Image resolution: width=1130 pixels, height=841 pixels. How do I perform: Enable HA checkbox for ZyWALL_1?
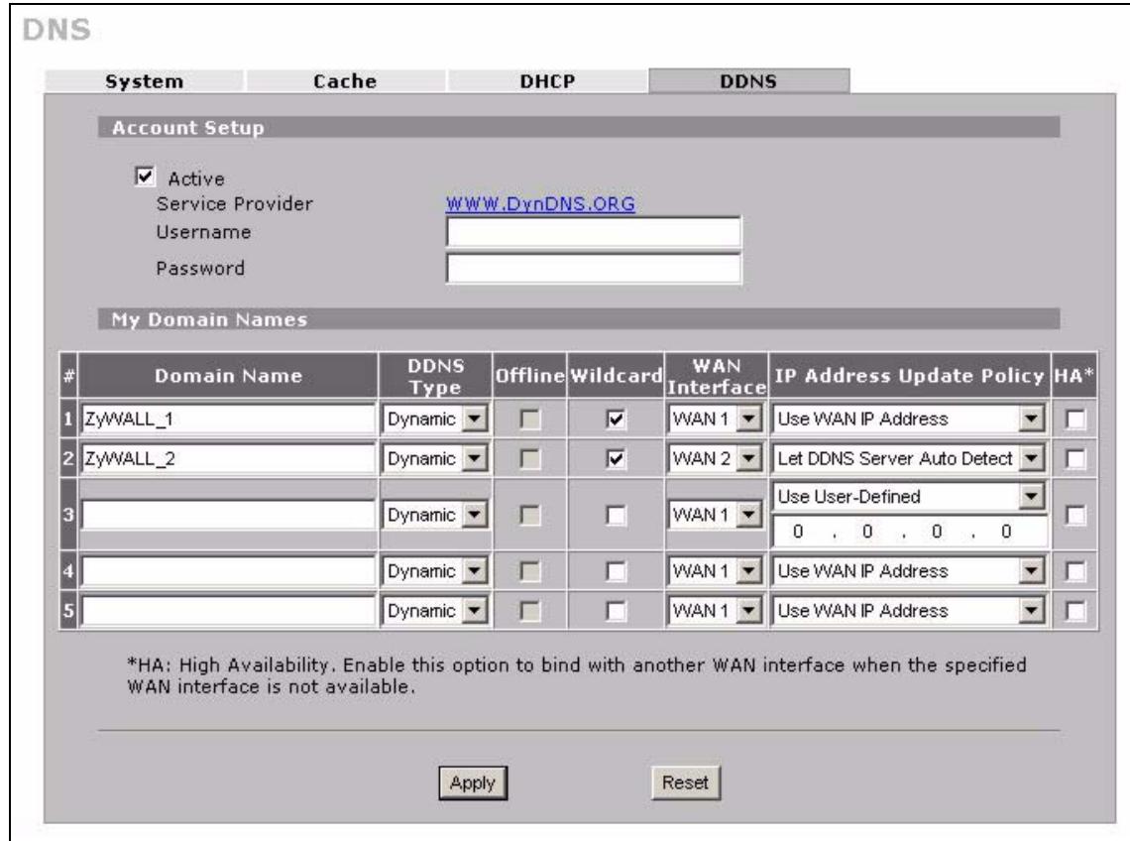pyautogui.click(x=1075, y=420)
